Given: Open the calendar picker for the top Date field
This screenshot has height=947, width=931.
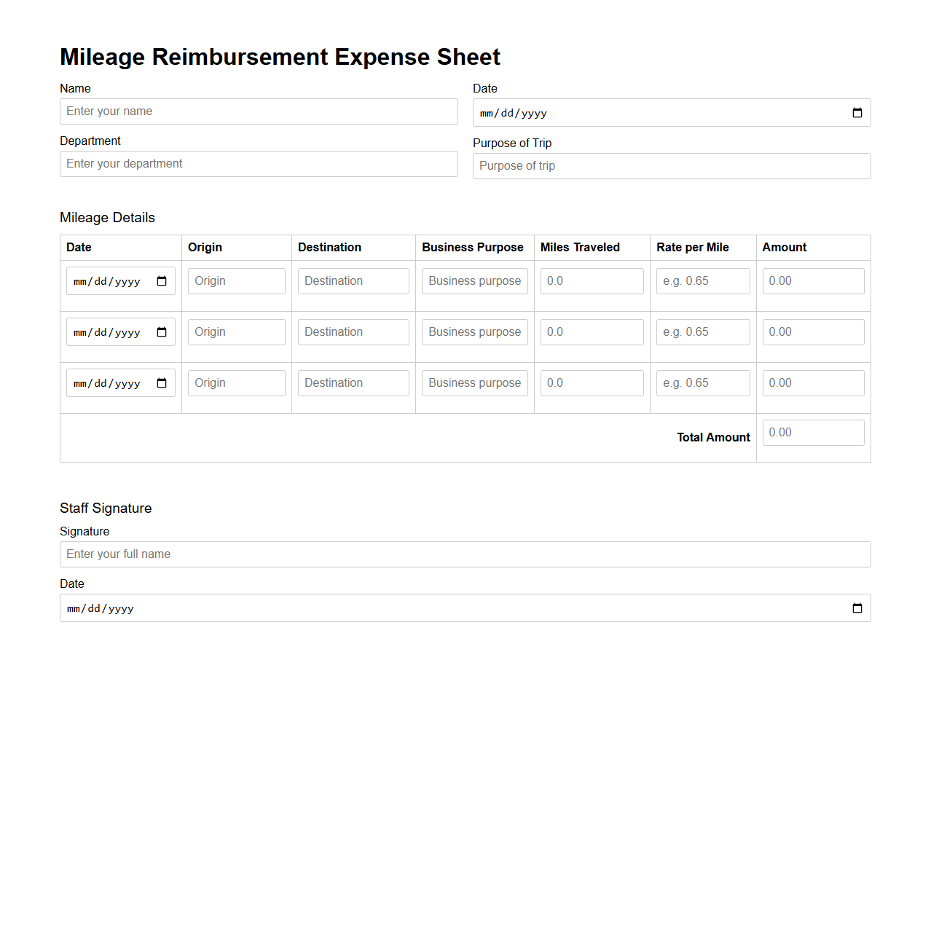Looking at the screenshot, I should tap(857, 112).
